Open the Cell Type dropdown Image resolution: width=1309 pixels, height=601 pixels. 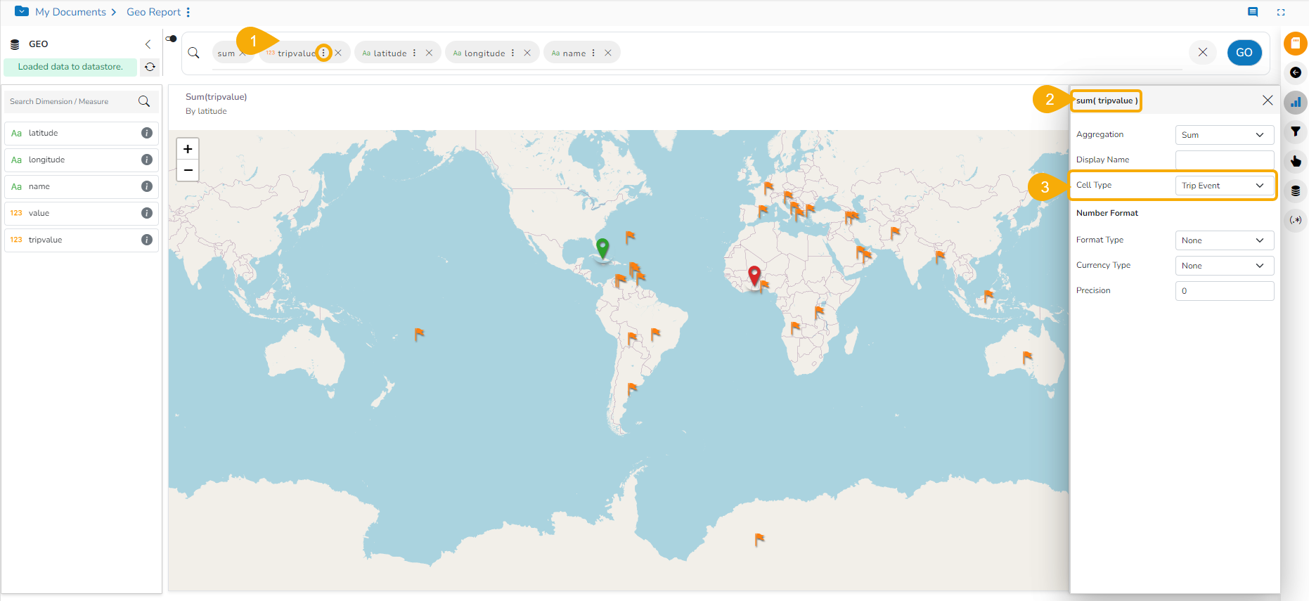[1224, 186]
